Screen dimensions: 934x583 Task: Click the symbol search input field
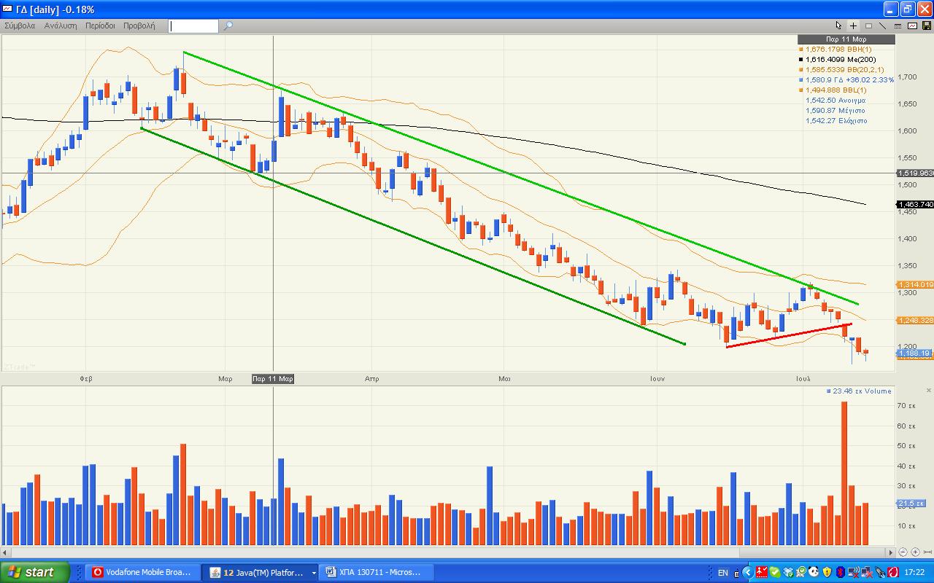tap(193, 26)
